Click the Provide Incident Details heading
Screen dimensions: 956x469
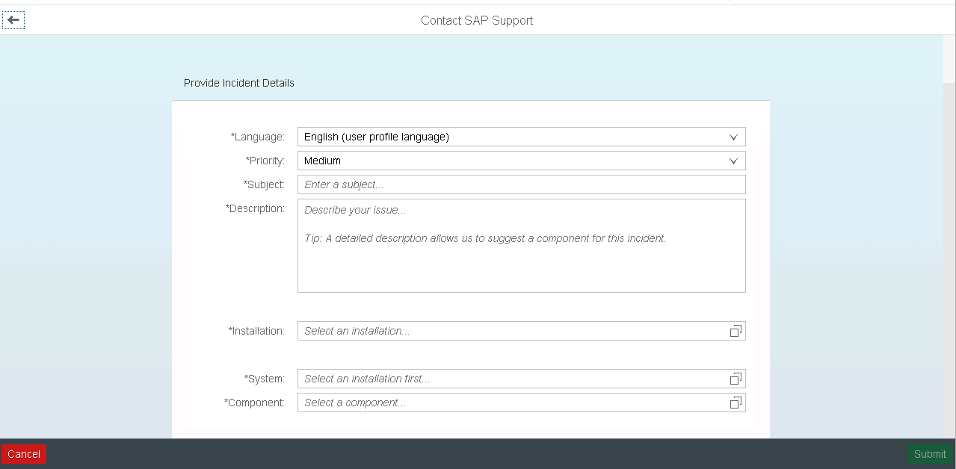pos(239,83)
